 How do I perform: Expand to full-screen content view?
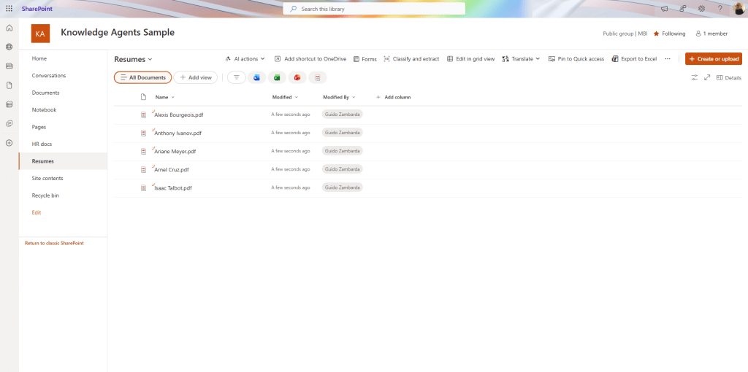pyautogui.click(x=706, y=77)
